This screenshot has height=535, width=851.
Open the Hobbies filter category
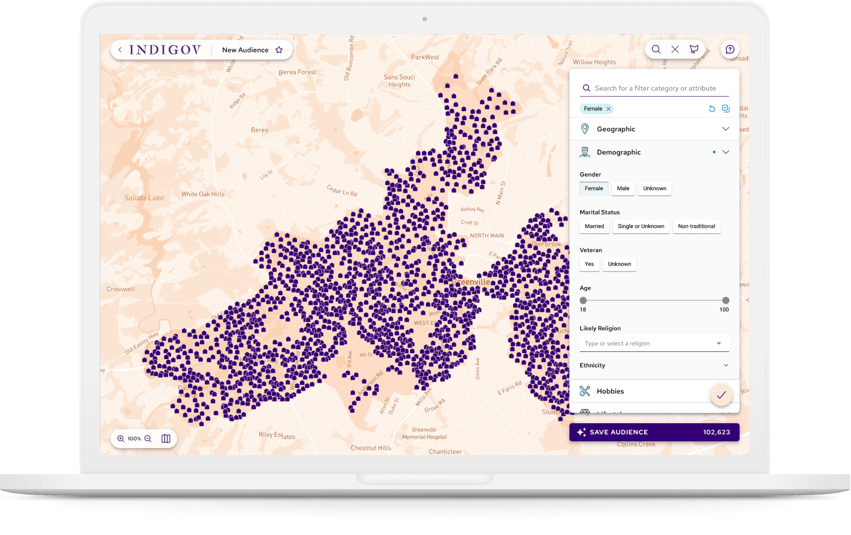coord(610,391)
